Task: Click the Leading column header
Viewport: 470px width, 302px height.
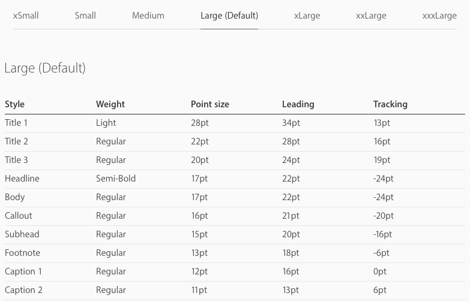Action: coord(298,104)
